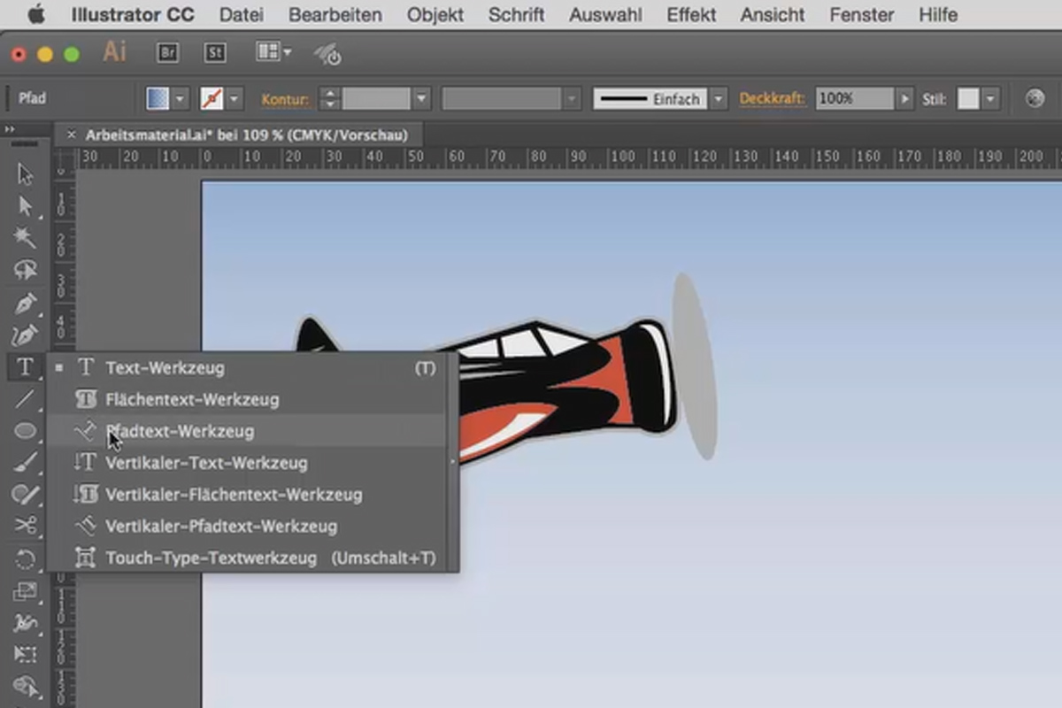
Task: Choose Pfadtext-Werkzeug from the flyout menu
Action: [x=180, y=431]
